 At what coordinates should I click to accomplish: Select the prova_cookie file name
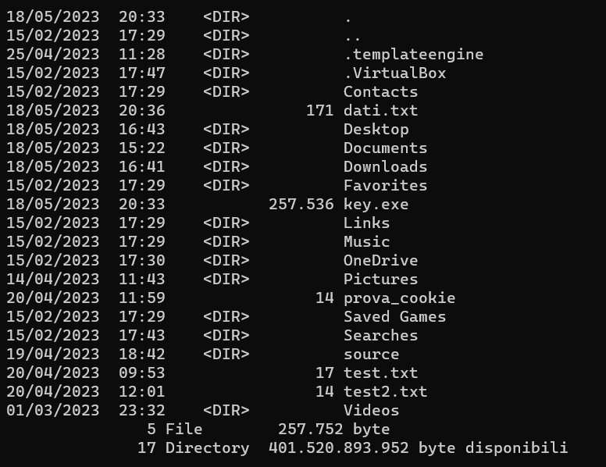click(399, 298)
